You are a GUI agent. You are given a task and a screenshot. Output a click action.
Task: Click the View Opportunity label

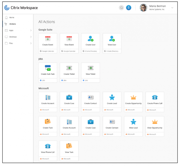pos(155,128)
